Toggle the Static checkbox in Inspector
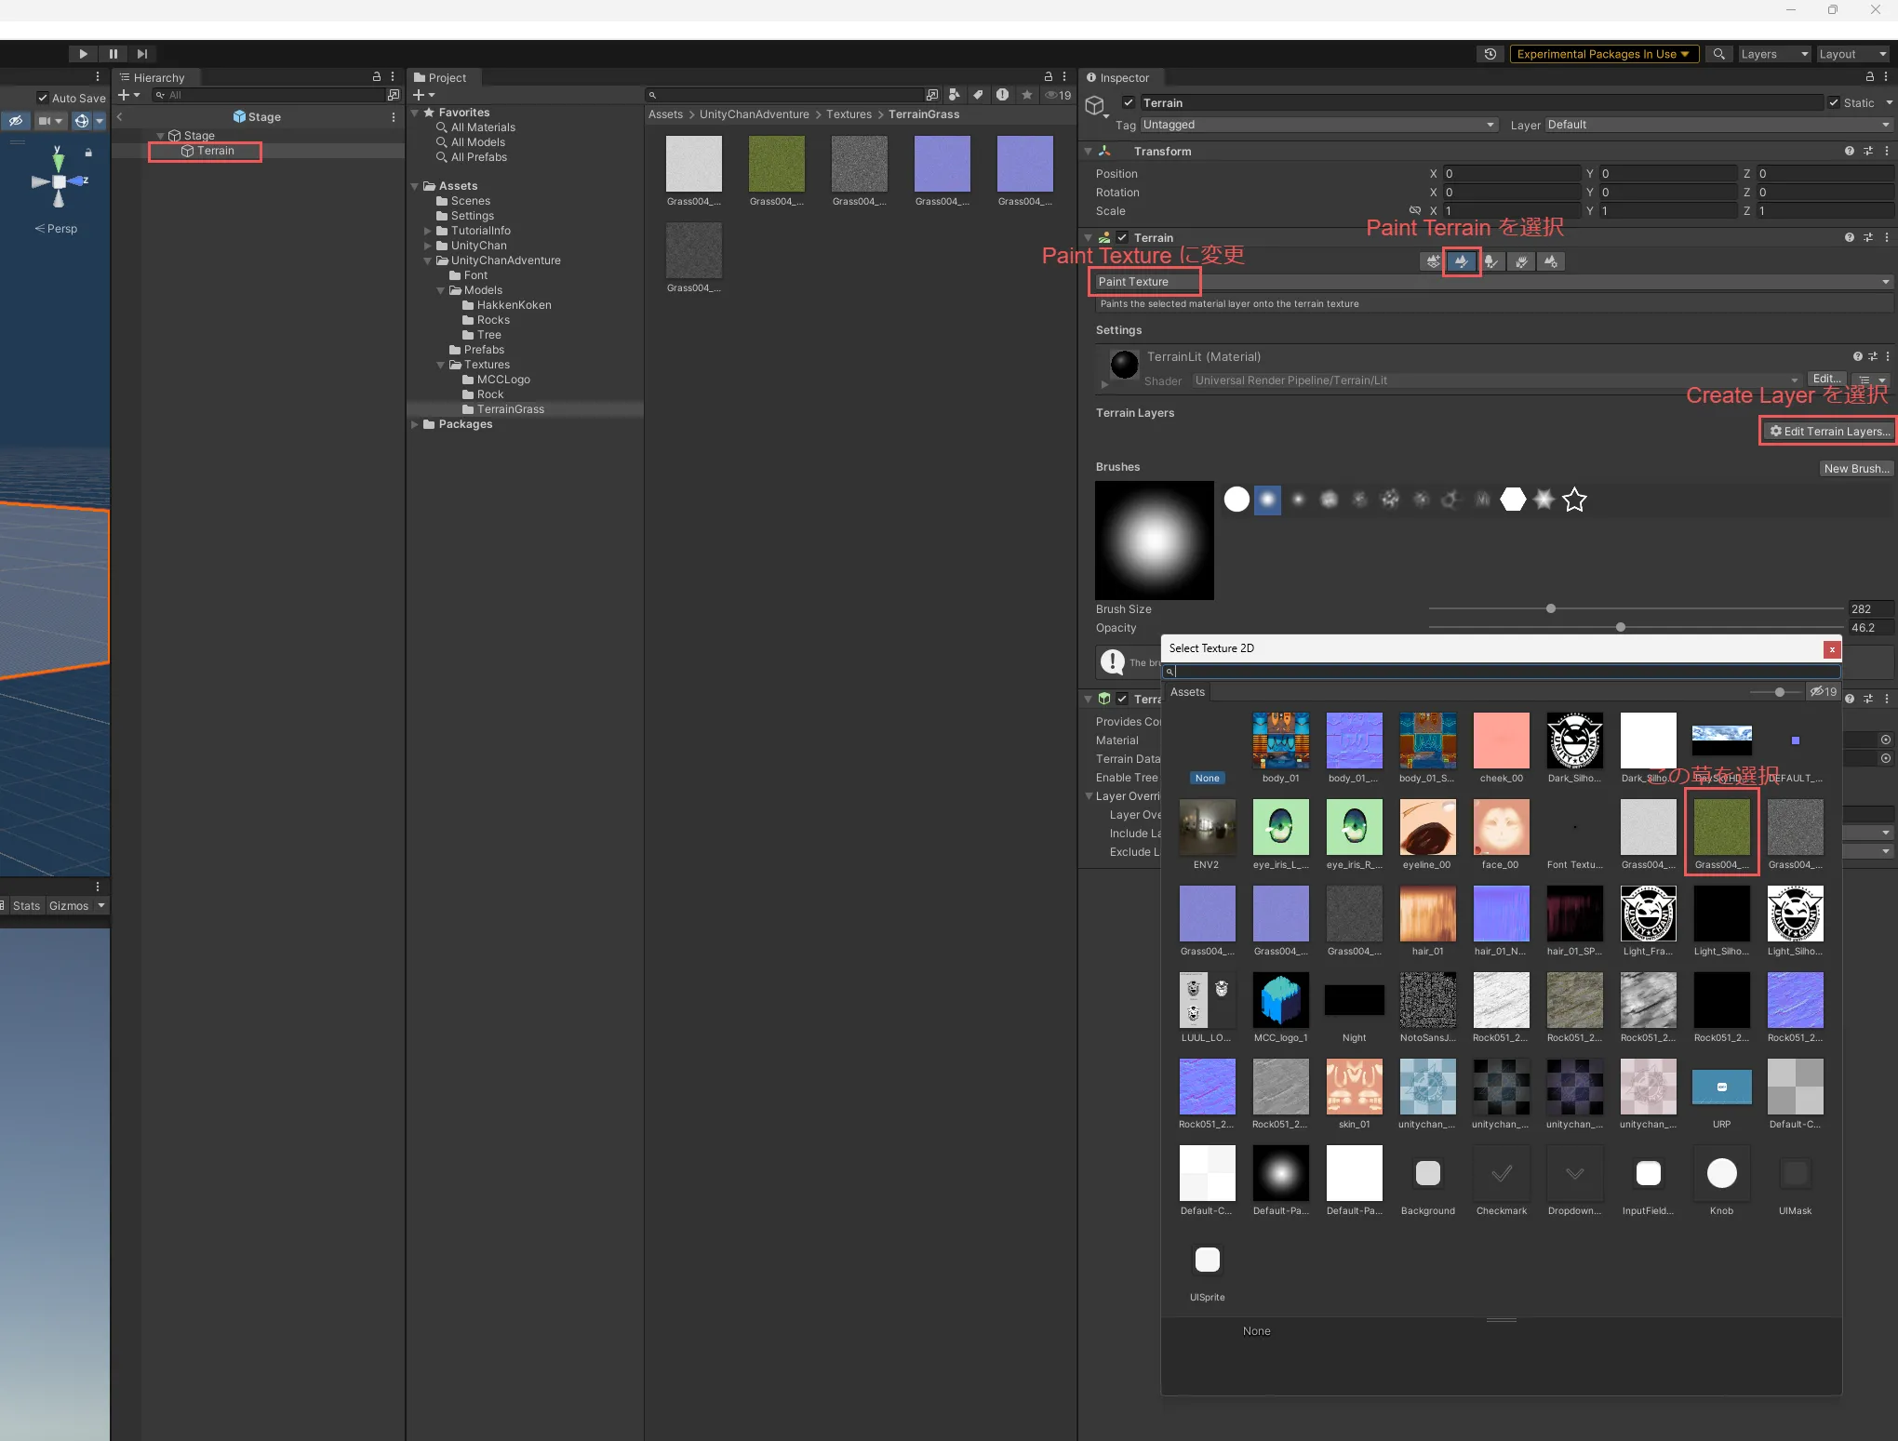This screenshot has height=1441, width=1898. coord(1834,103)
